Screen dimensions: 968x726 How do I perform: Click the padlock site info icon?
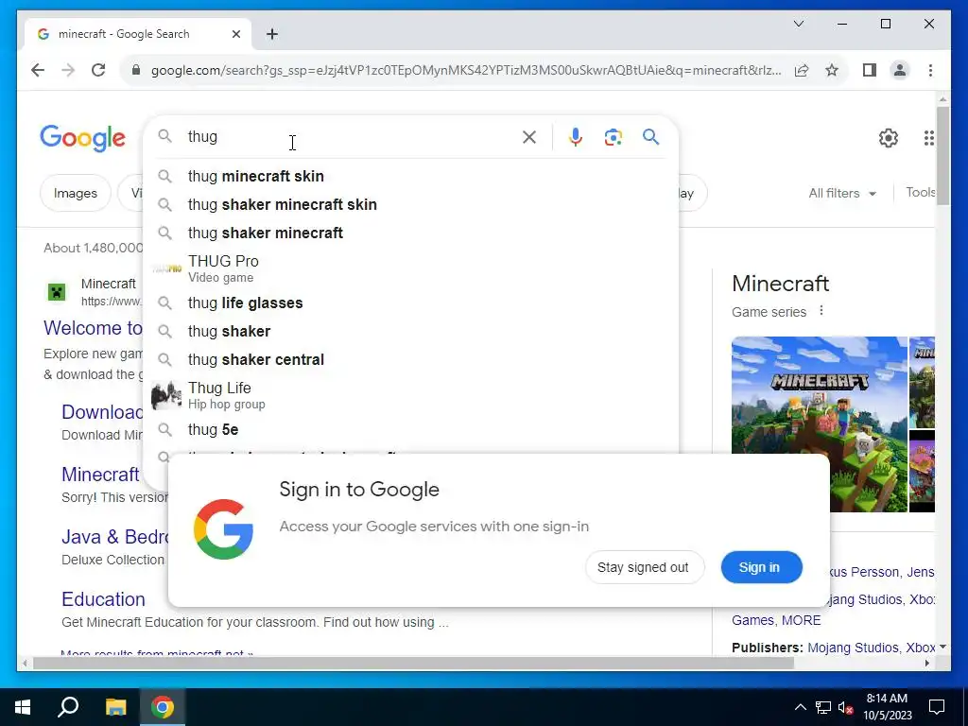click(136, 70)
